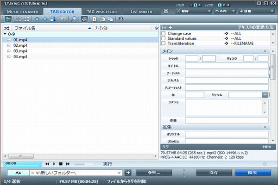Viewport: 278px width, 185px height.
Task: Open the path folder dropdown
Action: (x=119, y=173)
